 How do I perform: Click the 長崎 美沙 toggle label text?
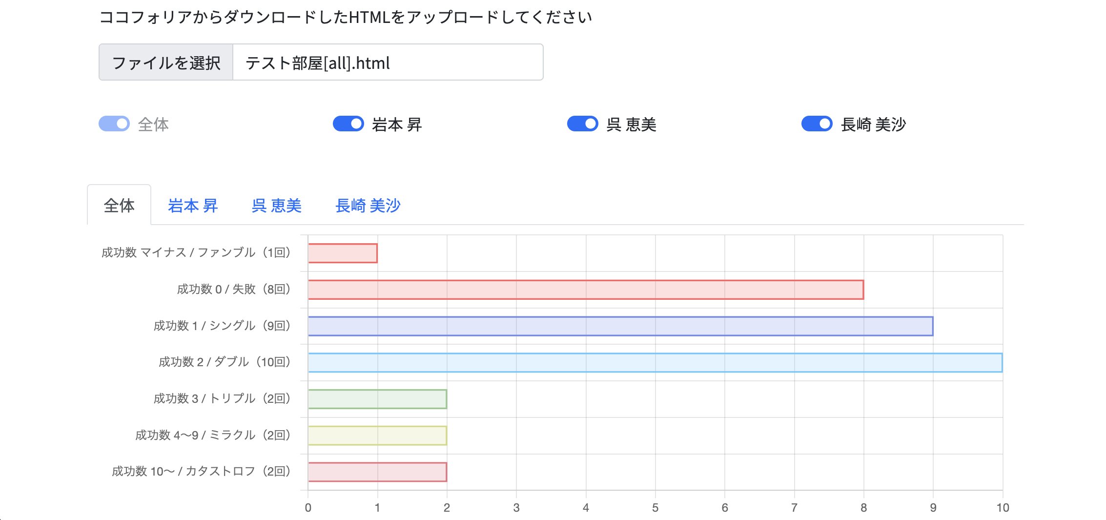(x=873, y=125)
